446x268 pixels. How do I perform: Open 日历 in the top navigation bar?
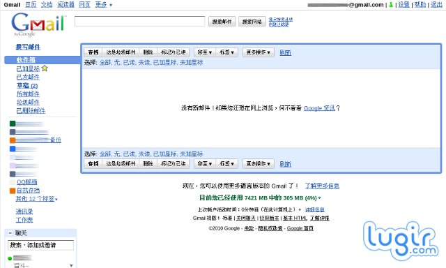31,5
